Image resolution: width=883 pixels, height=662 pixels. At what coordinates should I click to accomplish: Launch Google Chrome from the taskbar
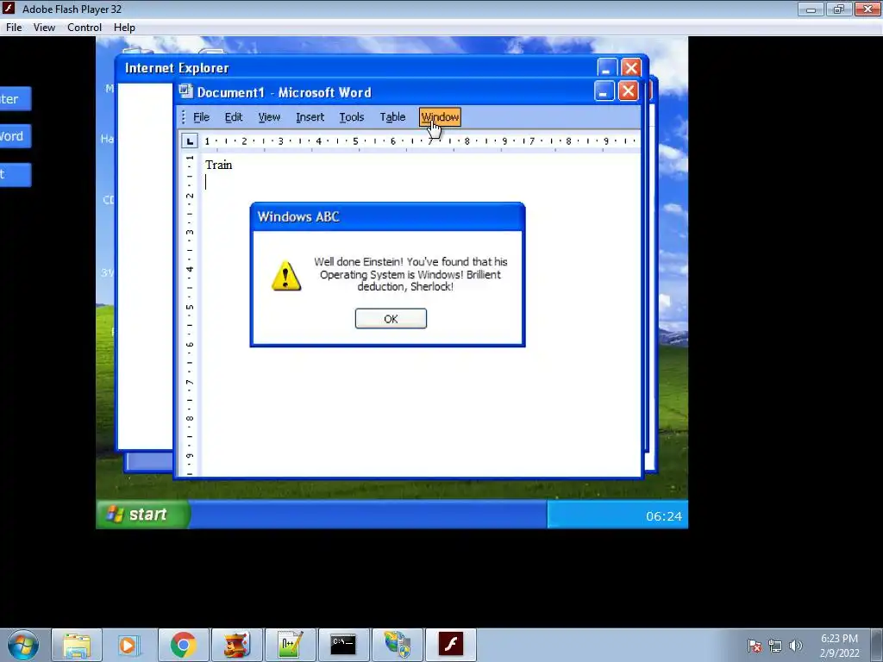[x=184, y=645]
